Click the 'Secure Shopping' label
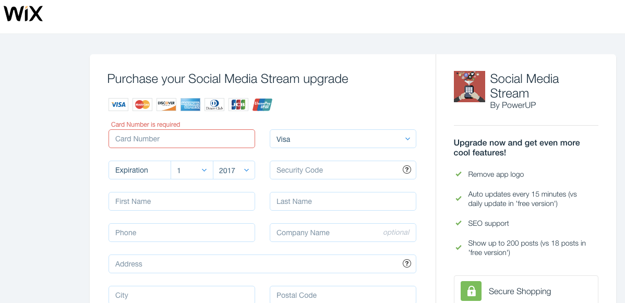This screenshot has height=303, width=625. pos(520,292)
